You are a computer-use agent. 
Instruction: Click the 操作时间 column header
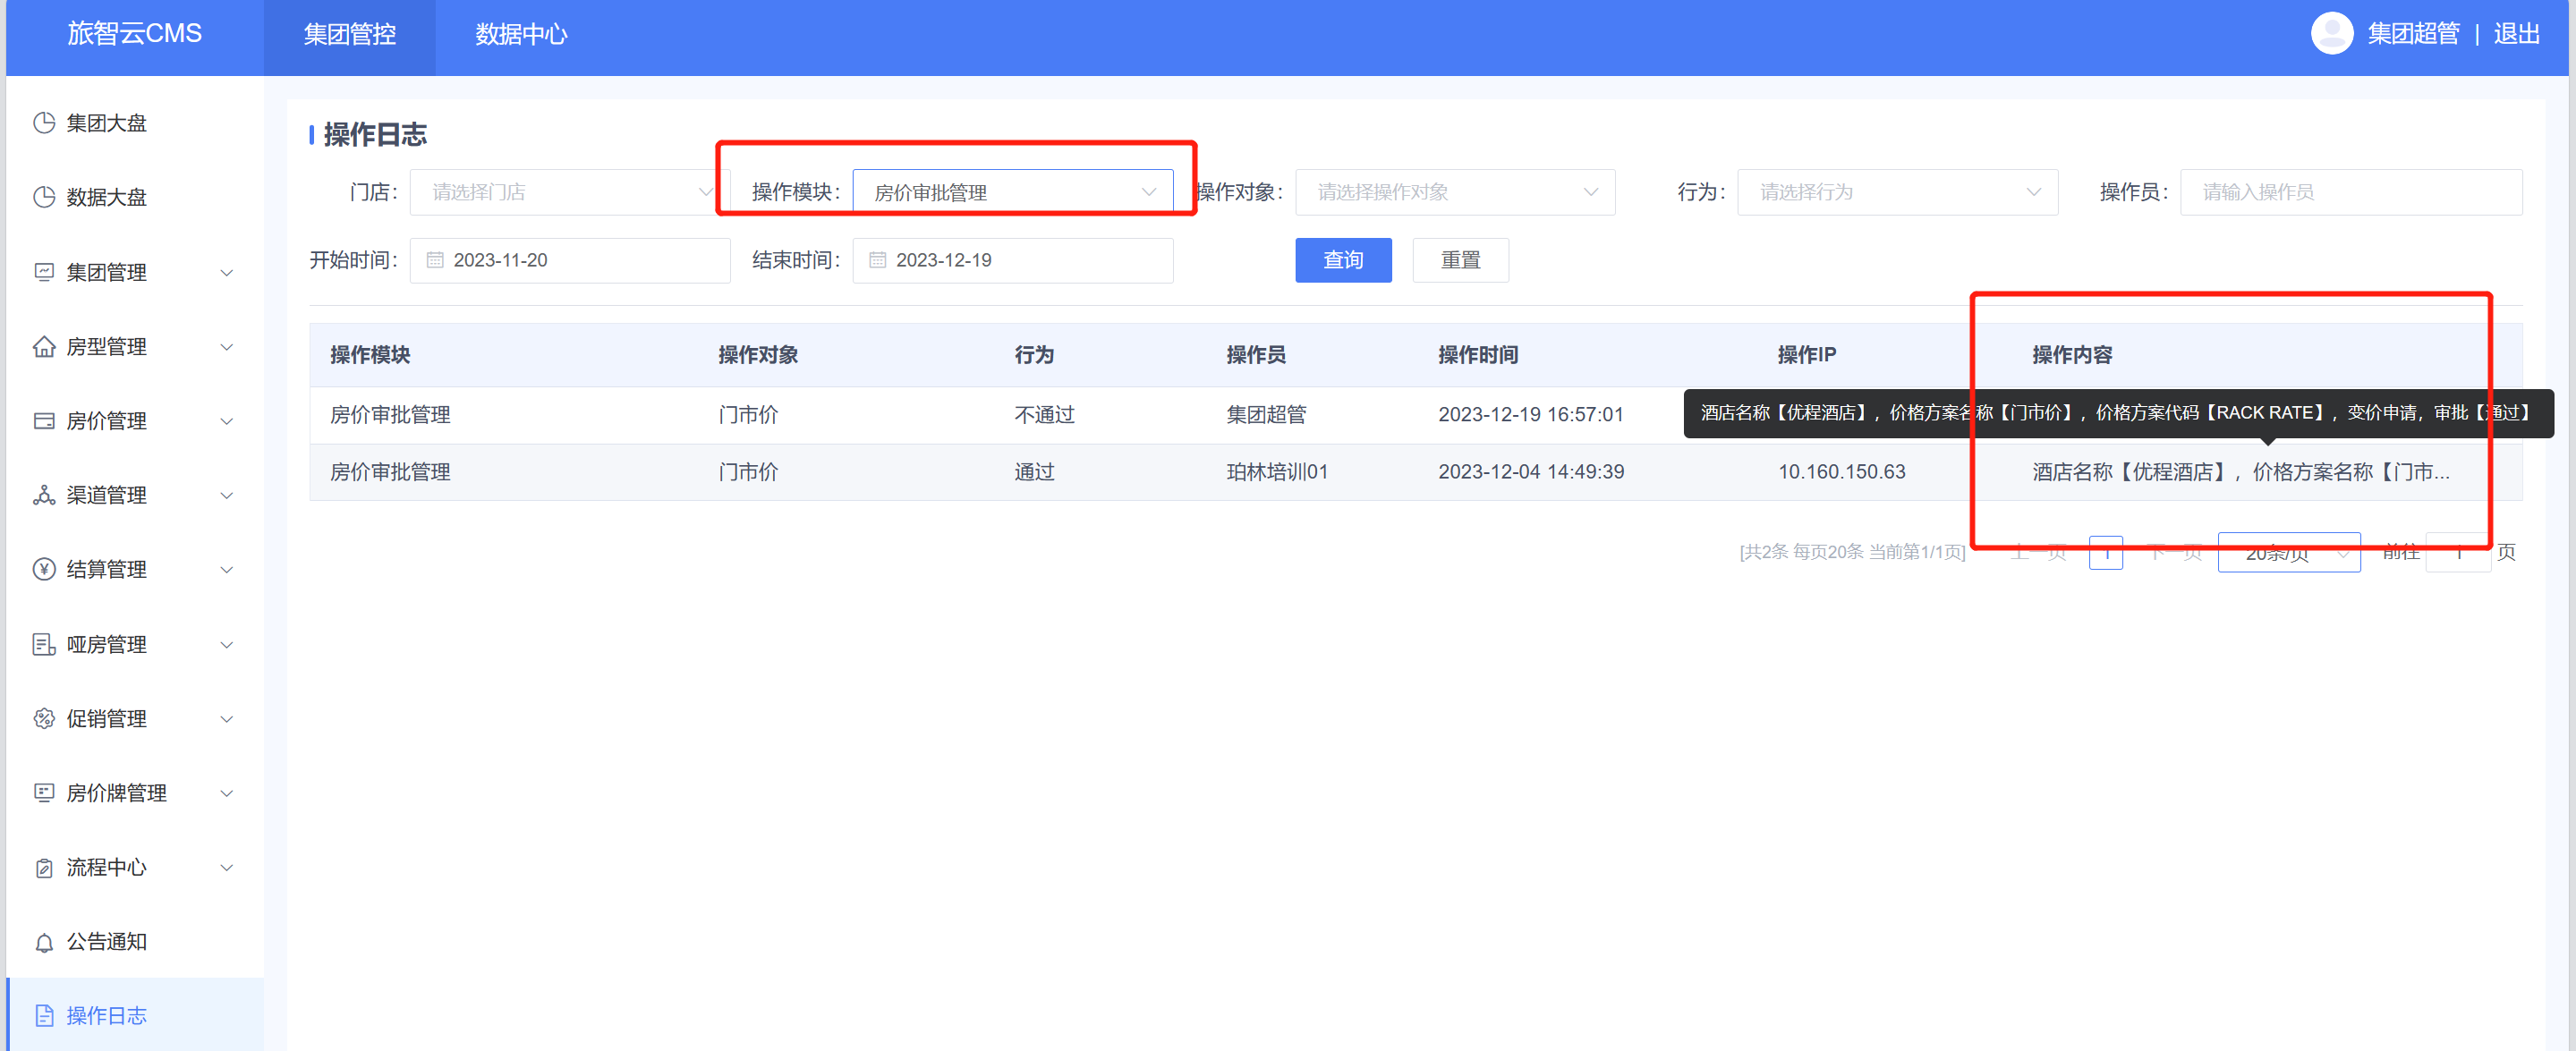pyautogui.click(x=1478, y=355)
